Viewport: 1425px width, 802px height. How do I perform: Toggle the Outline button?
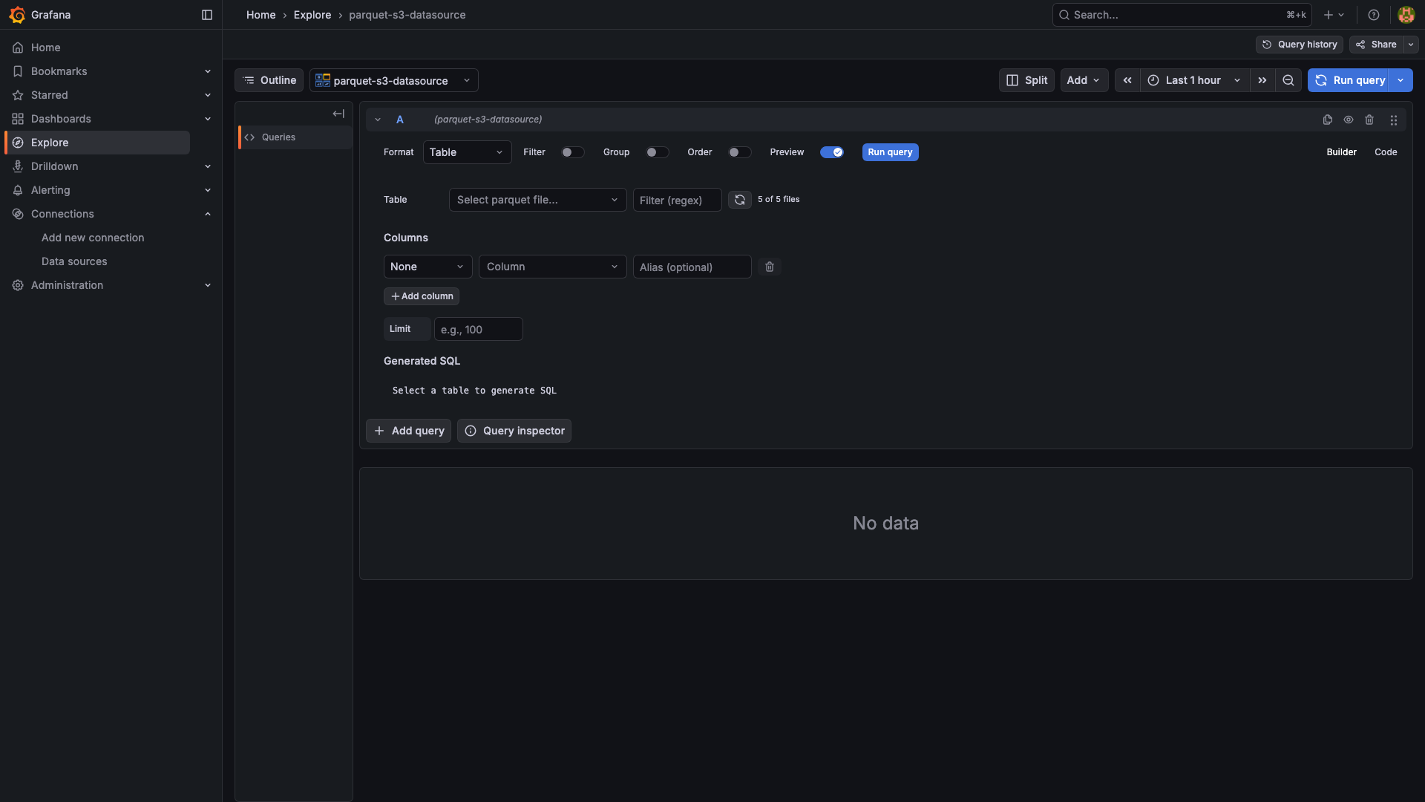click(269, 80)
